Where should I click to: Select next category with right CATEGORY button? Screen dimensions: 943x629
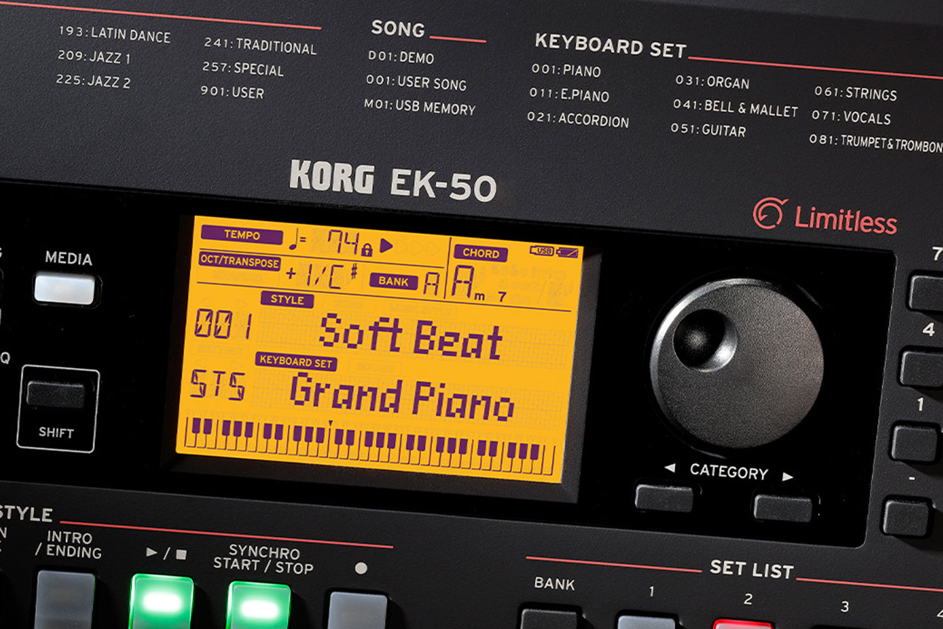(783, 508)
